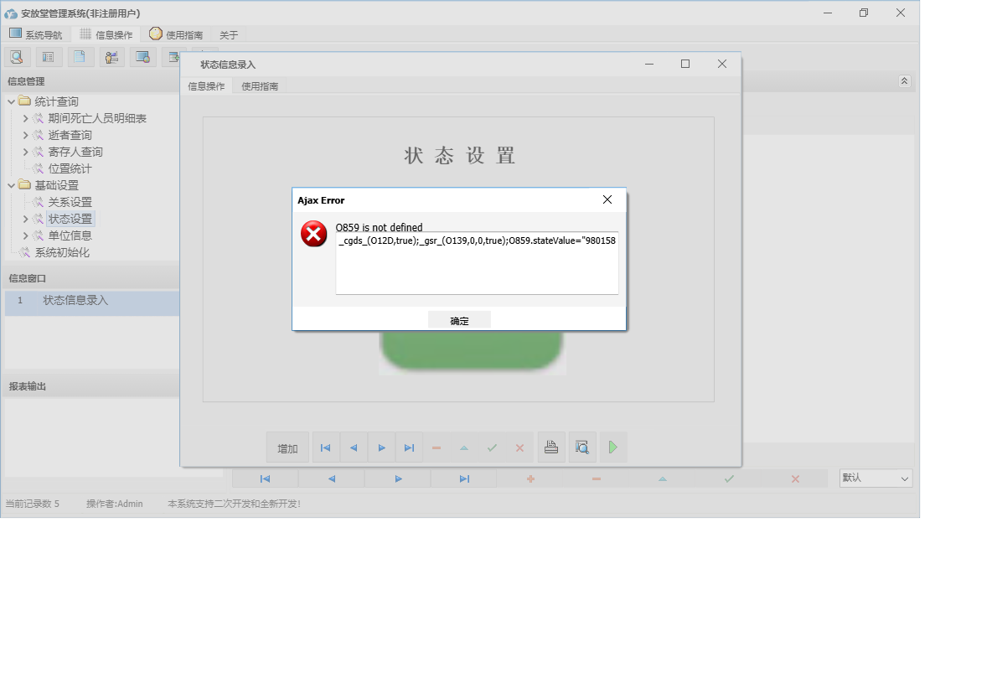Click the printer icon in 状态信息录入 window
The height and width of the screenshot is (693, 997).
click(x=551, y=447)
